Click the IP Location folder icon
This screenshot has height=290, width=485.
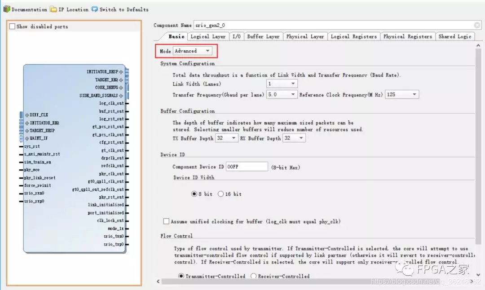(53, 9)
